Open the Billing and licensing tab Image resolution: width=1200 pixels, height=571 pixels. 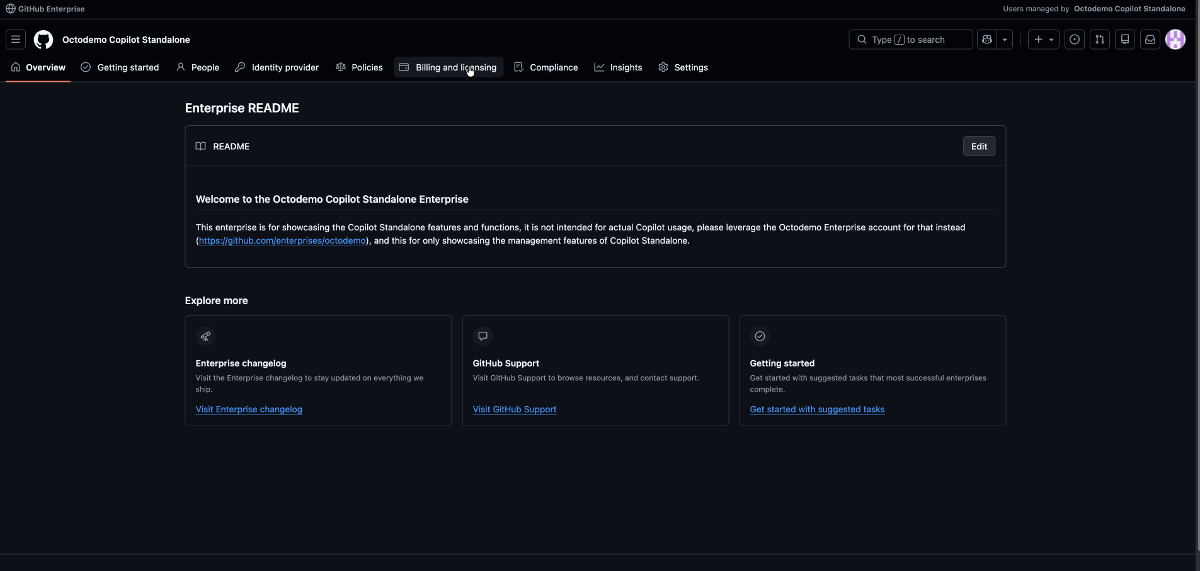click(449, 67)
